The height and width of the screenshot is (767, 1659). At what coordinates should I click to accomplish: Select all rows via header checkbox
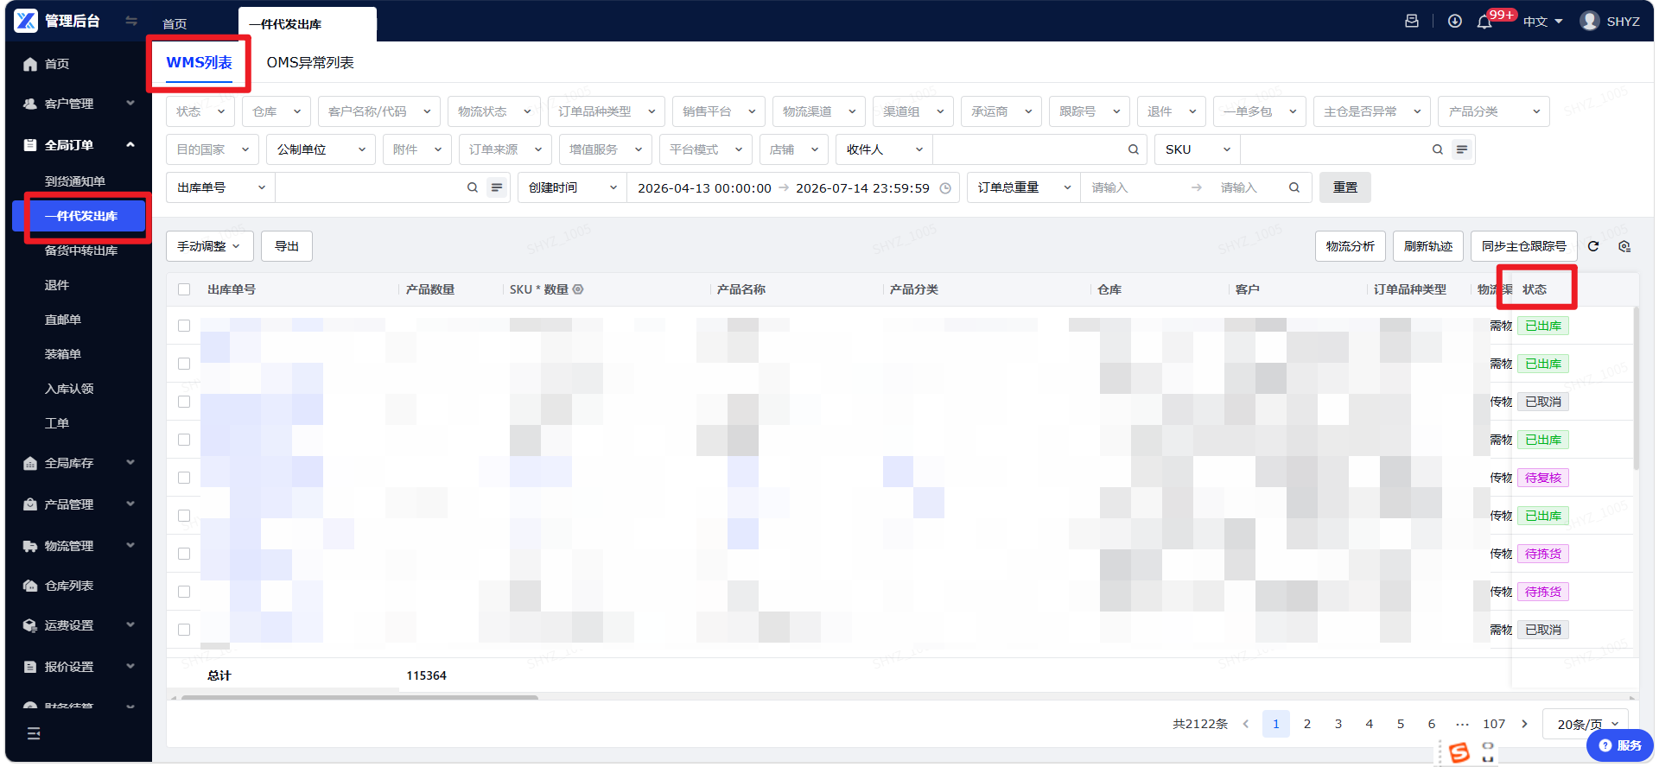click(x=184, y=289)
